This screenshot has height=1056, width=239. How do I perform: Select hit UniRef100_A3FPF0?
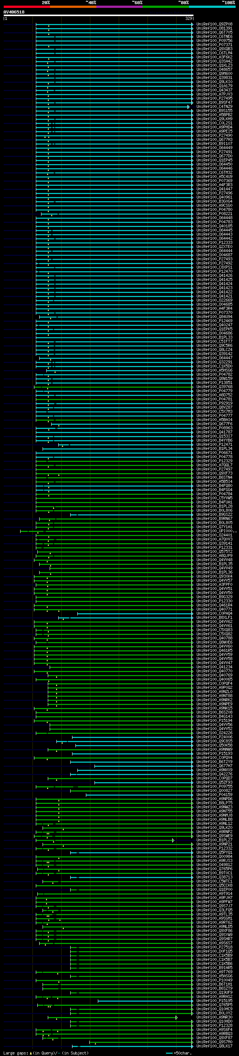[x=214, y=585]
